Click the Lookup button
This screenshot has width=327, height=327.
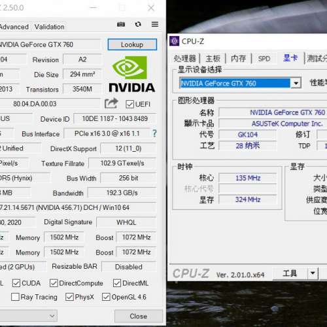point(132,44)
